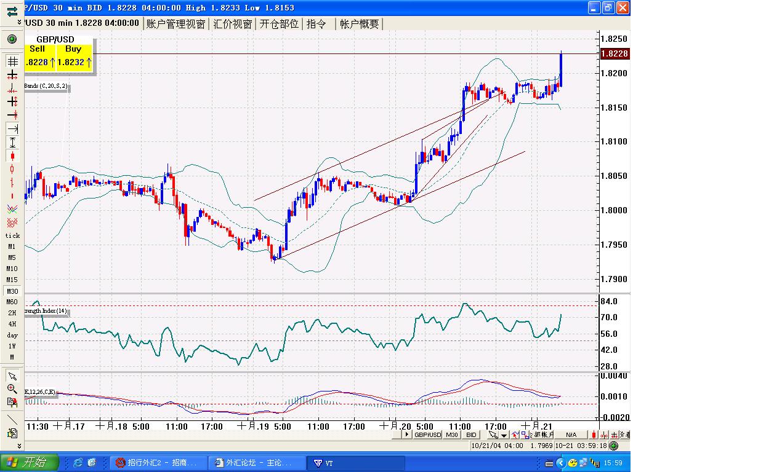Image resolution: width=766 pixels, height=472 pixels.
Task: Select the diagonal trend line drawing tool
Action: [12, 420]
